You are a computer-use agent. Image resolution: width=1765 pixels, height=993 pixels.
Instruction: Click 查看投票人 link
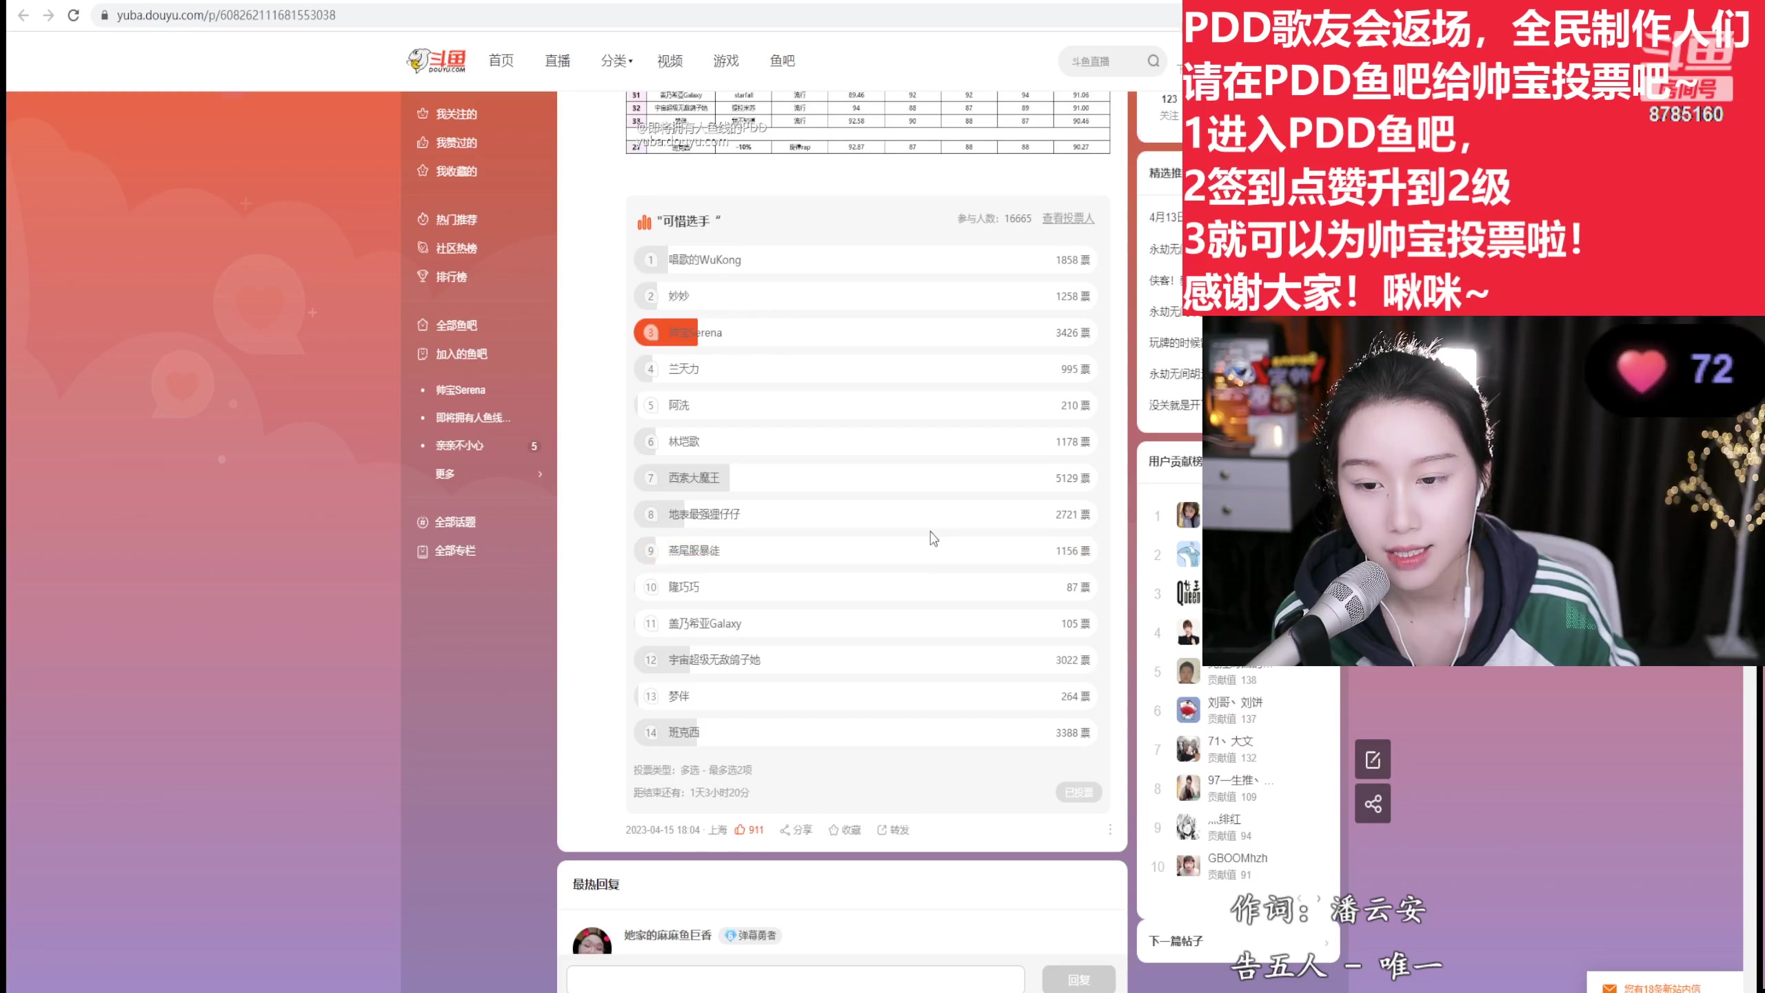tap(1068, 218)
